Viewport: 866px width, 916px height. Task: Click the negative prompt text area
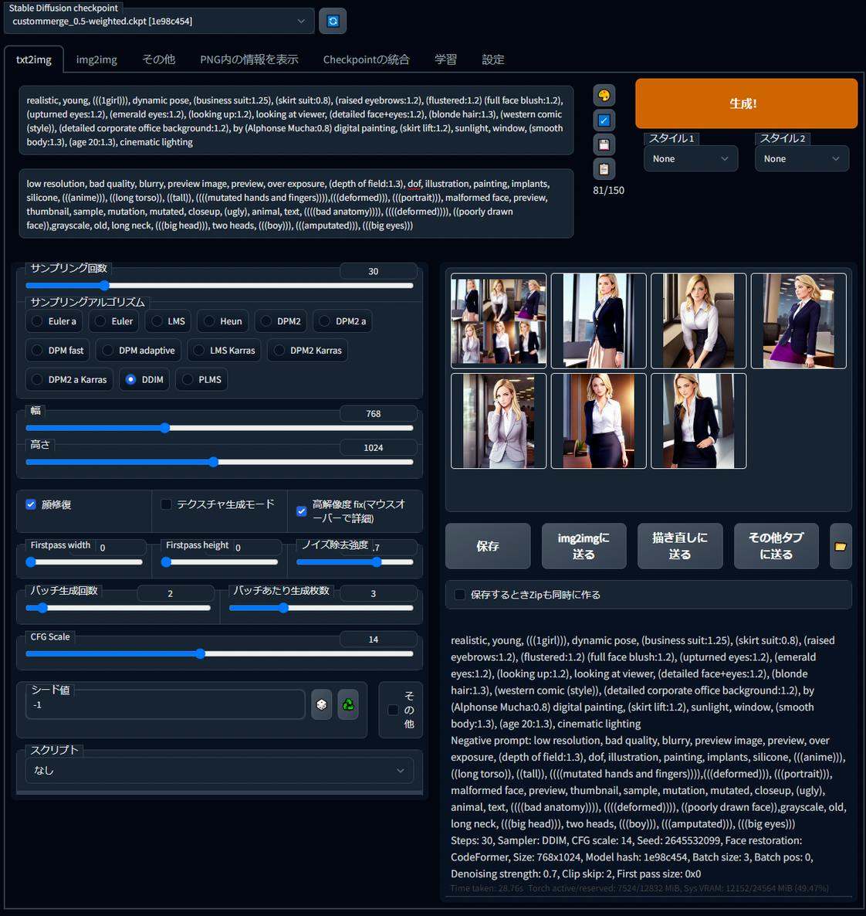(296, 204)
